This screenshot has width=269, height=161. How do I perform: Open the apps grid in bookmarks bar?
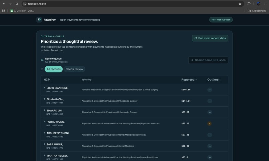[x=3, y=11]
